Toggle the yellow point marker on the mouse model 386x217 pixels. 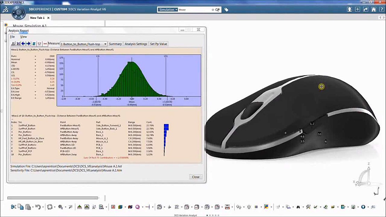pos(321,86)
